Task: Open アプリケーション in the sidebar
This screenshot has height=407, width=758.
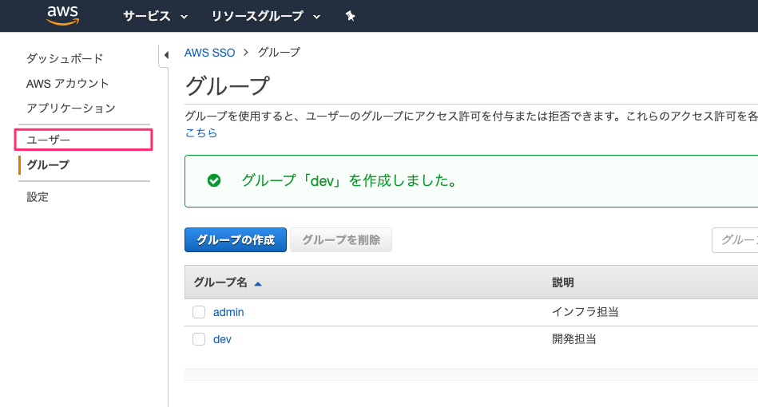Action: point(71,109)
